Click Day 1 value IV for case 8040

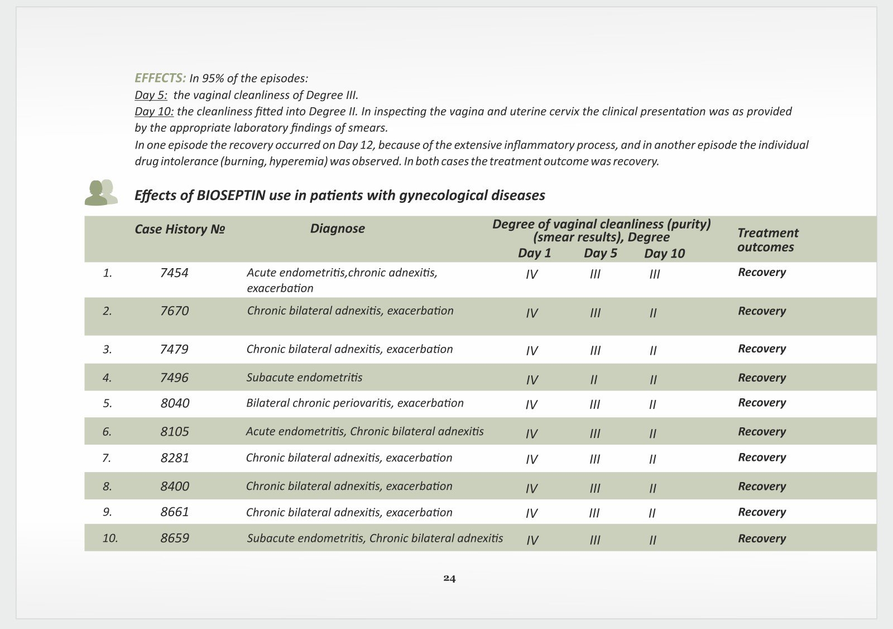(531, 405)
